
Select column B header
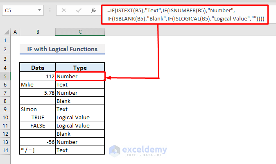(38, 32)
